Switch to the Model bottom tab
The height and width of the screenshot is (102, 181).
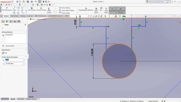(13, 99)
